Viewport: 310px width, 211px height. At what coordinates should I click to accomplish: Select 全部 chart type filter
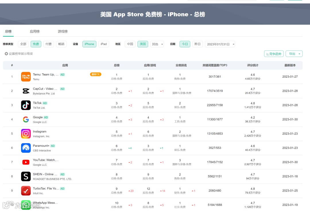[23, 44]
